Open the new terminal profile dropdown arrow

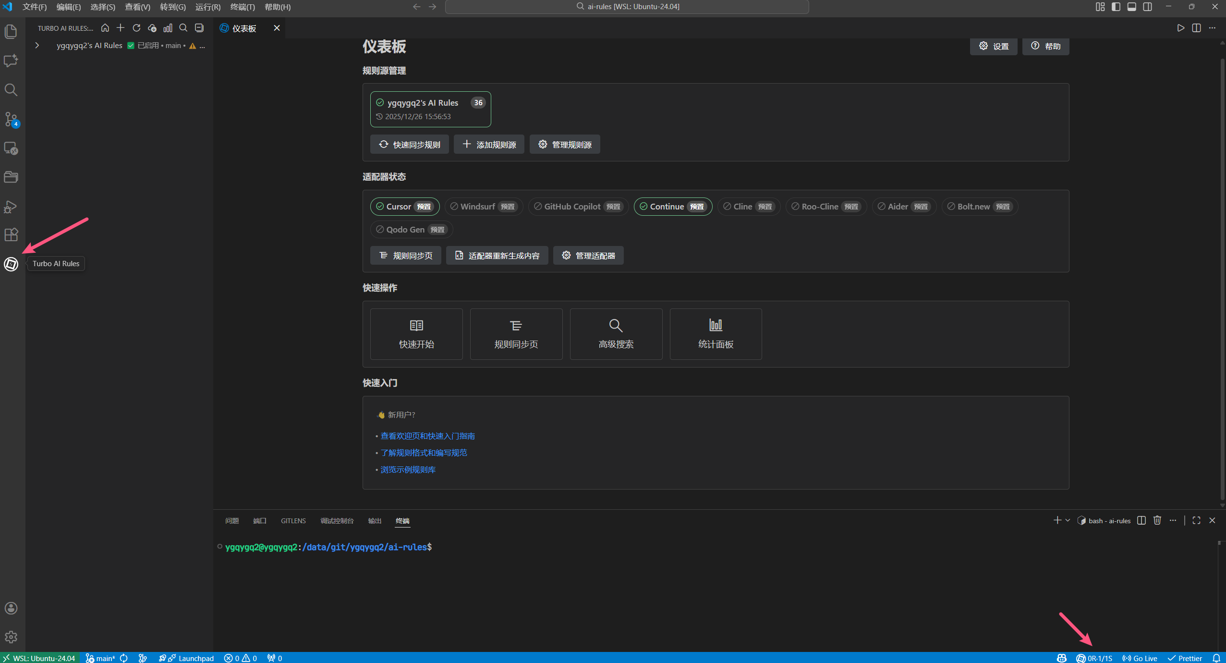[1068, 520]
